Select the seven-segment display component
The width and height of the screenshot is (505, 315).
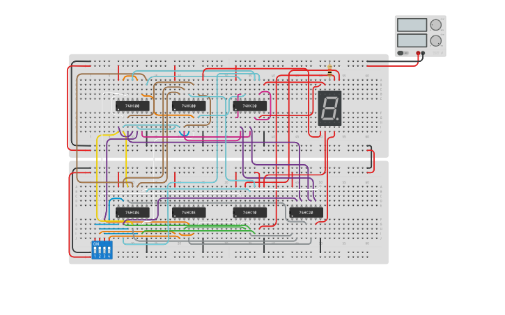(329, 108)
